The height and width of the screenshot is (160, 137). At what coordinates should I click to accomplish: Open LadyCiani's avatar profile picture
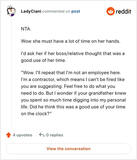[11, 11]
